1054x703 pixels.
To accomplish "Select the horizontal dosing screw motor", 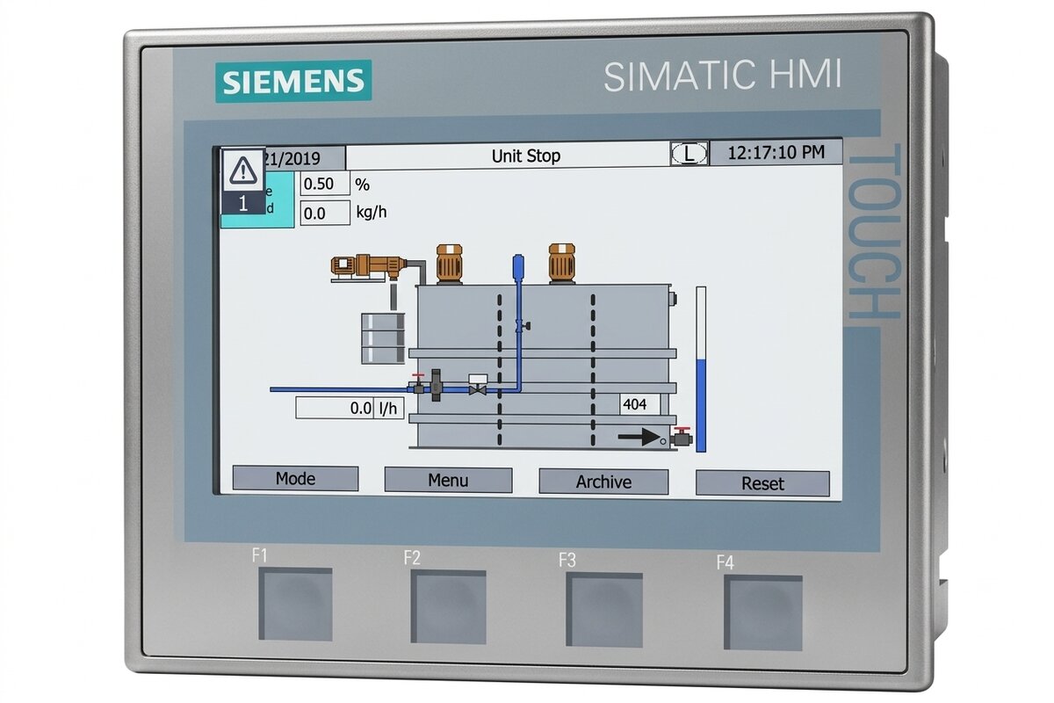I will (x=367, y=265).
